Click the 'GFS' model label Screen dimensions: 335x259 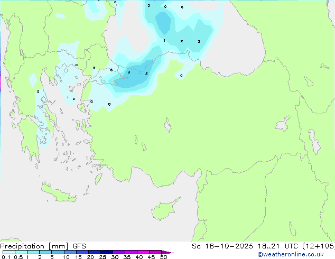(x=79, y=246)
